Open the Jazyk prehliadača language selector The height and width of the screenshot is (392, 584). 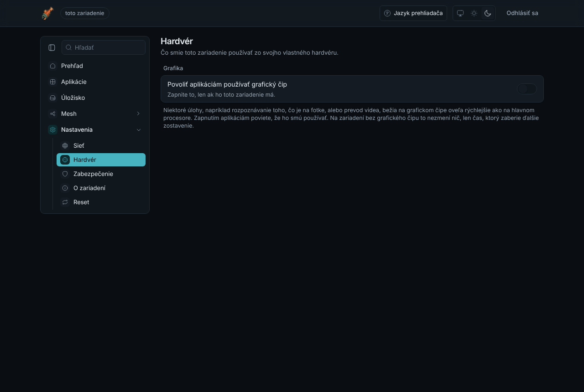coord(413,13)
